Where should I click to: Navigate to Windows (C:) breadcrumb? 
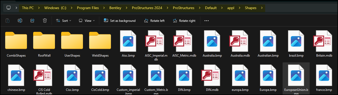[55, 8]
